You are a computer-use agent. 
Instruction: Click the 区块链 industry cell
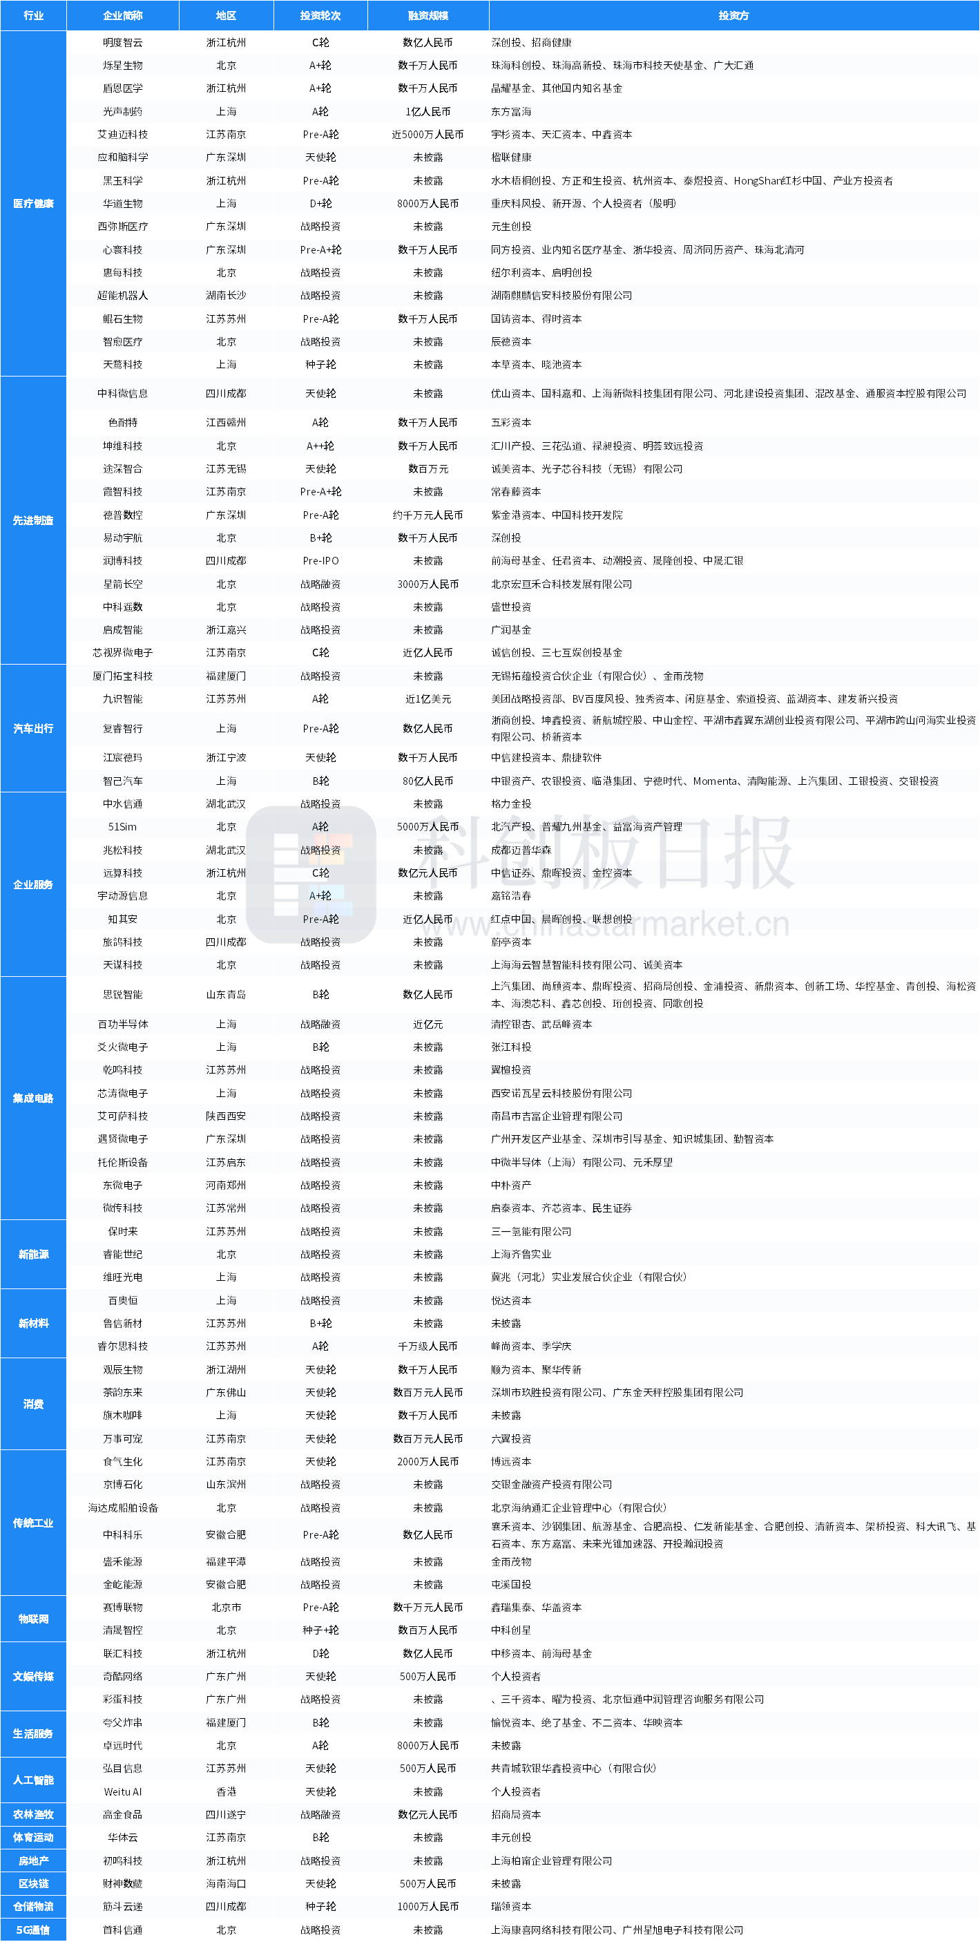pyautogui.click(x=33, y=1883)
